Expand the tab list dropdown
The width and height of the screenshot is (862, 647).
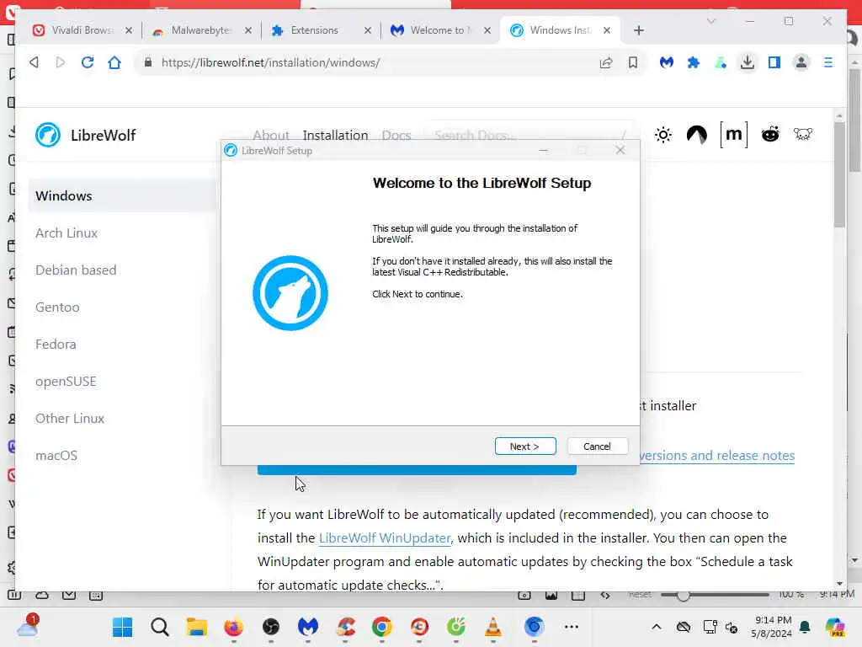pos(710,21)
